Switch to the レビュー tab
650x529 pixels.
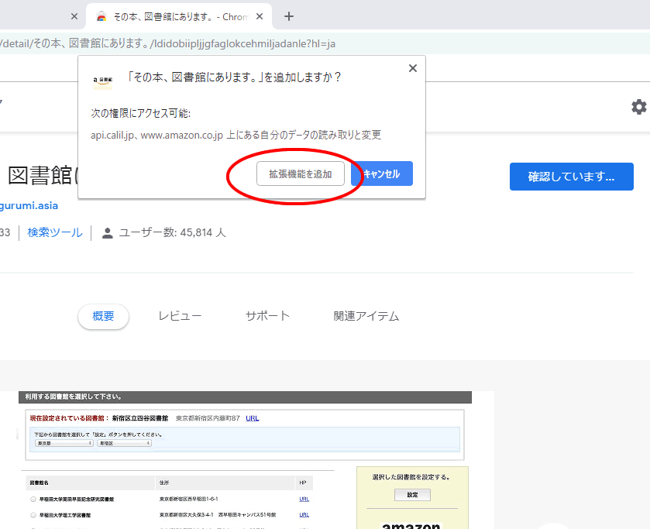click(180, 316)
